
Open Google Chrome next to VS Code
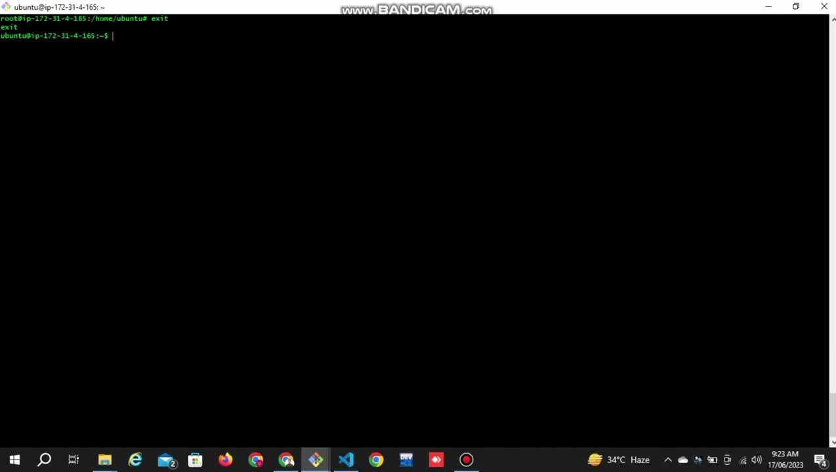pos(376,460)
